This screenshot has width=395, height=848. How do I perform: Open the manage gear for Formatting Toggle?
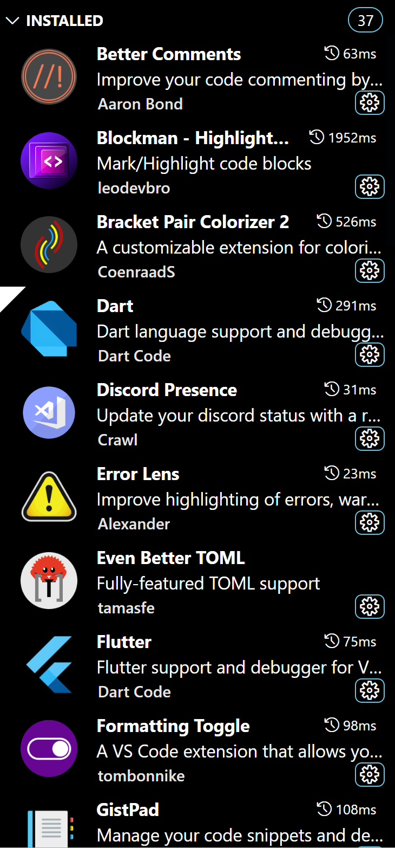[x=370, y=774]
